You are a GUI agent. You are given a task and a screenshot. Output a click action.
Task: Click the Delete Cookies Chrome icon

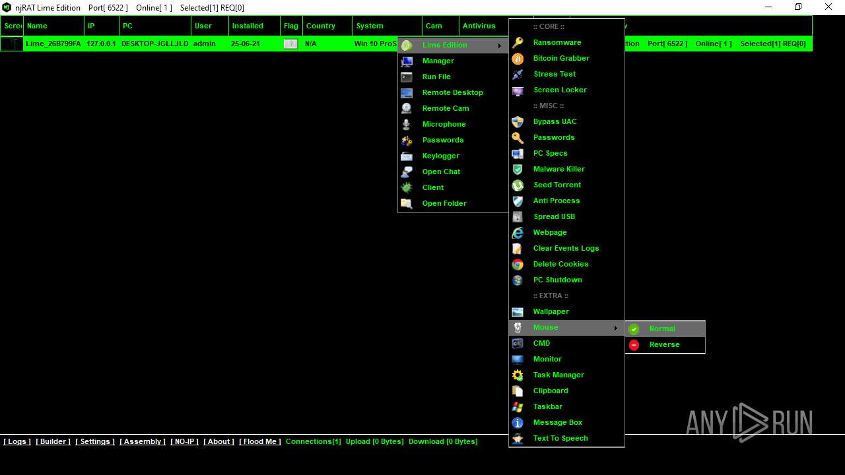pos(518,264)
